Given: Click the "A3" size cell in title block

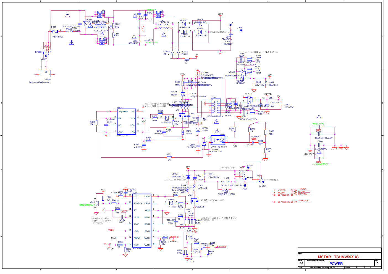Looking at the screenshot, I should coord(302,263).
